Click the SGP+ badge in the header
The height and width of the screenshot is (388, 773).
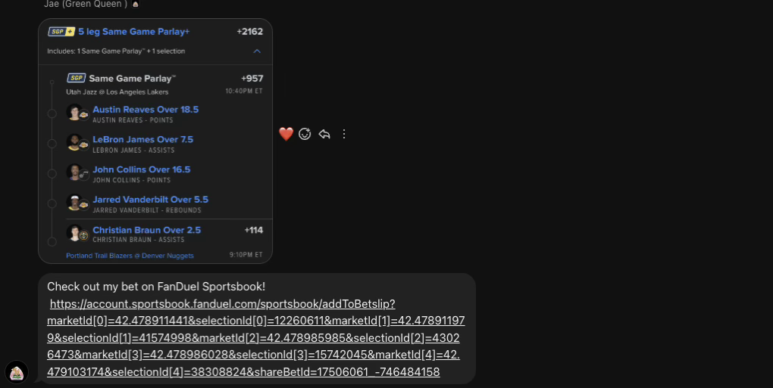61,32
